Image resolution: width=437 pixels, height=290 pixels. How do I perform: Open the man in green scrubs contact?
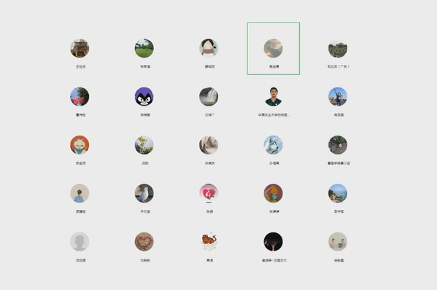click(274, 97)
